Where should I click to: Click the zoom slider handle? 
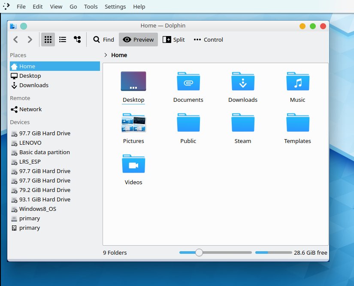(x=199, y=253)
